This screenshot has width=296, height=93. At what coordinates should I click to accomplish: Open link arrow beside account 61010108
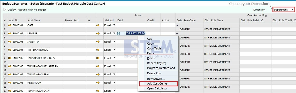[x=10, y=83]
